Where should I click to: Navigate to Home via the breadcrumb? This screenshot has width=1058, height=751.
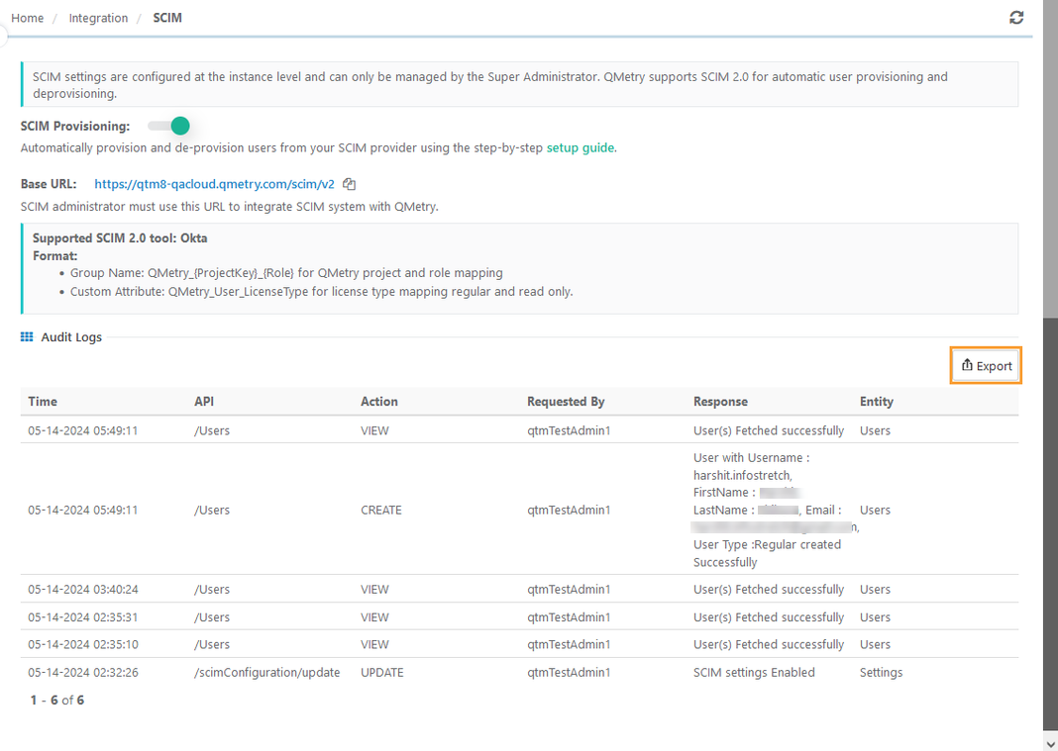(x=27, y=17)
